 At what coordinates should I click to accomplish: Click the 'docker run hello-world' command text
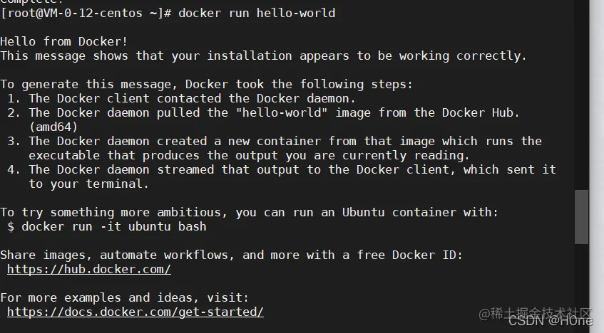(x=257, y=13)
